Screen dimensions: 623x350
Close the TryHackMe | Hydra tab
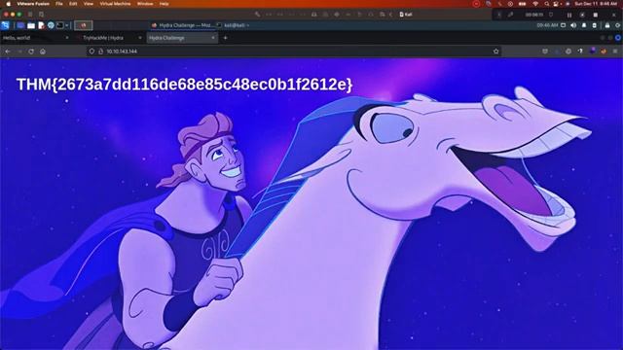(x=140, y=38)
